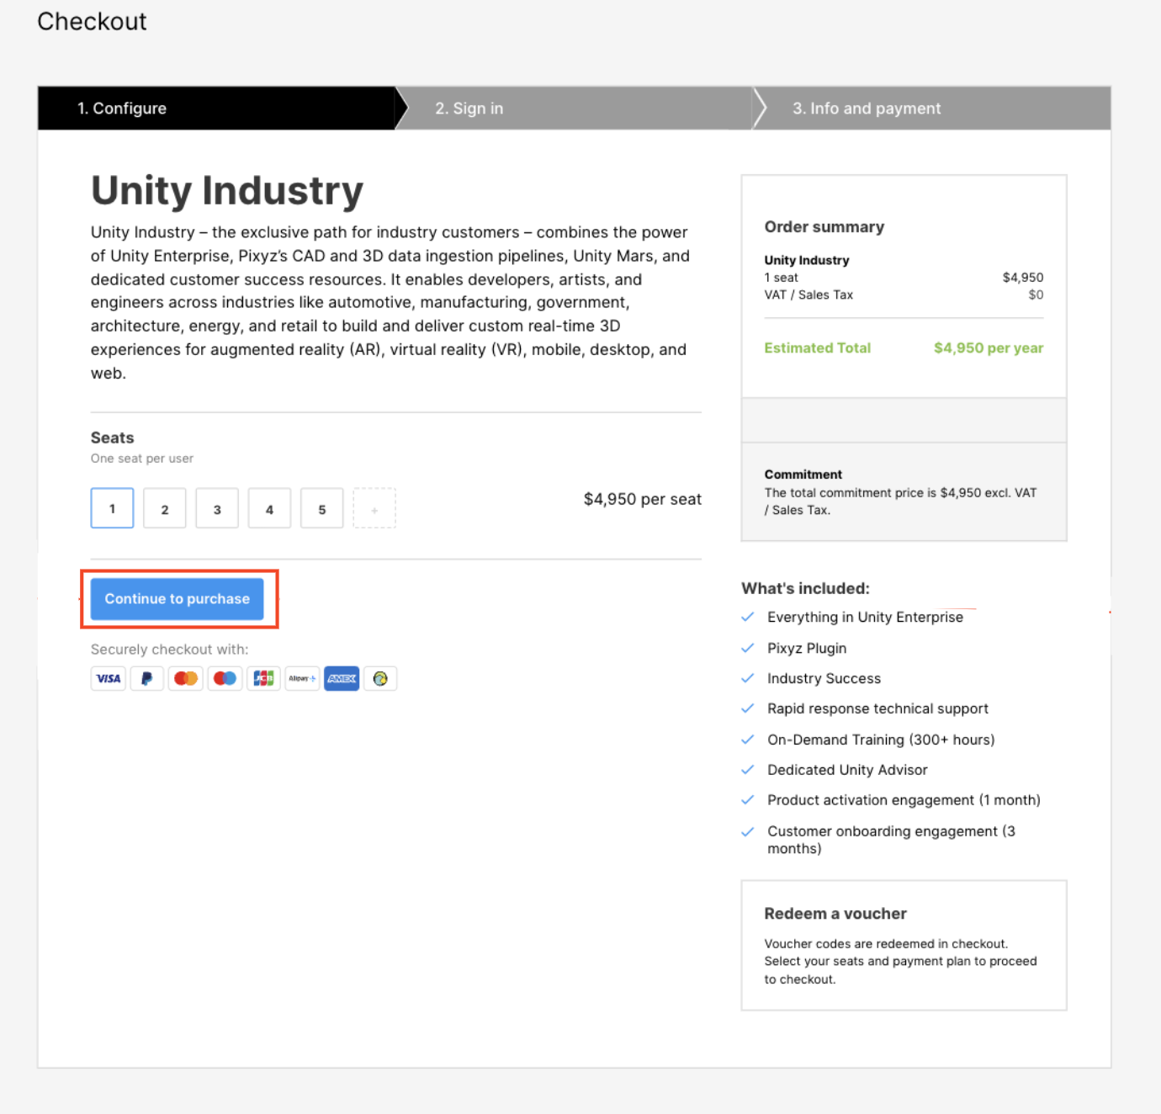Screen dimensions: 1161x1114
Task: Click the Maestro payment icon
Action: (225, 678)
